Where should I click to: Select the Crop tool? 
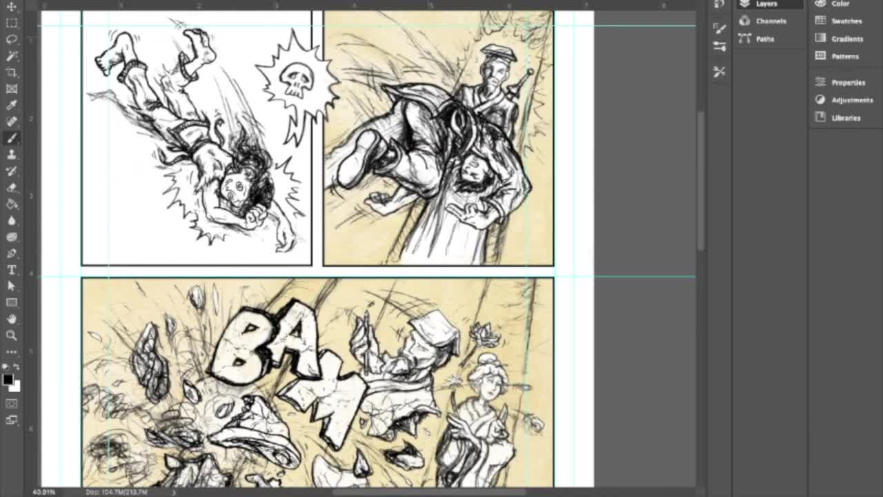[x=12, y=72]
